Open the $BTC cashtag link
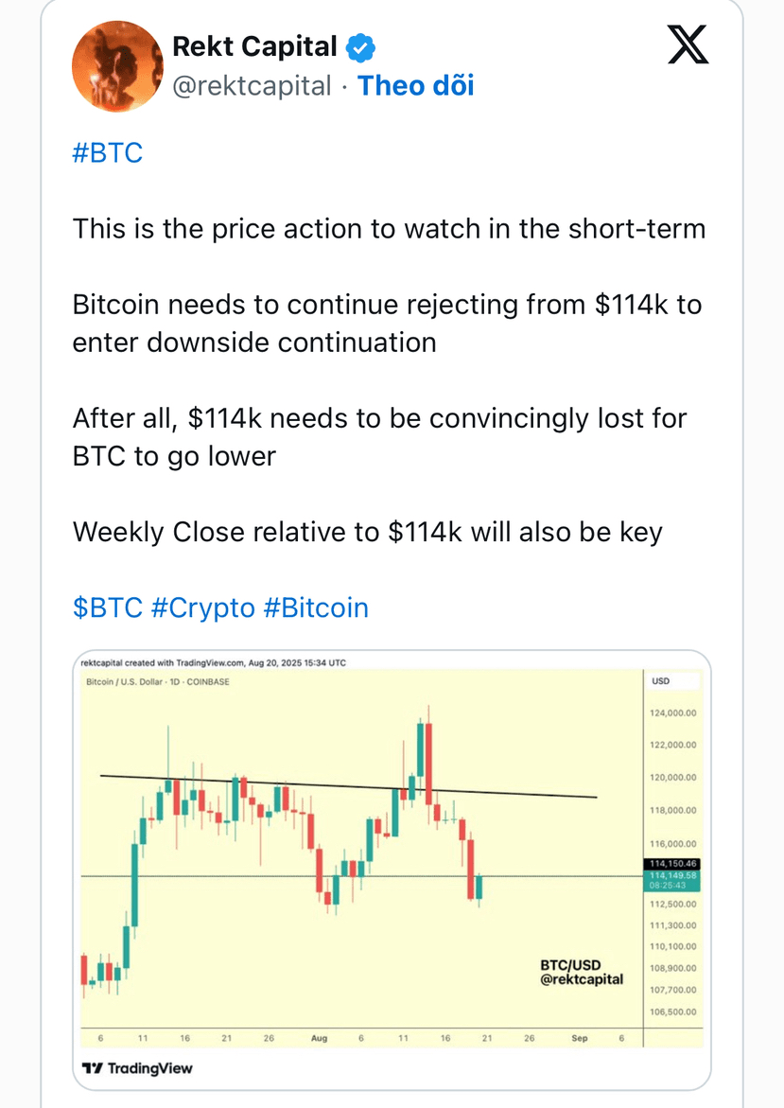Viewport: 784px width, 1108px height. click(108, 607)
